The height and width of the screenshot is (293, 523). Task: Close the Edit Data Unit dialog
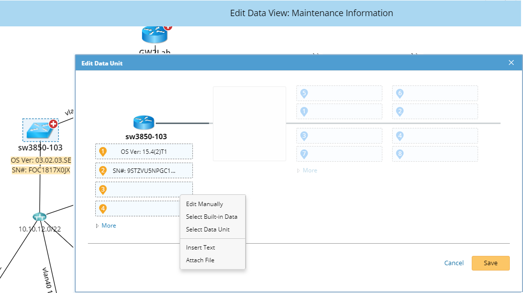[511, 63]
